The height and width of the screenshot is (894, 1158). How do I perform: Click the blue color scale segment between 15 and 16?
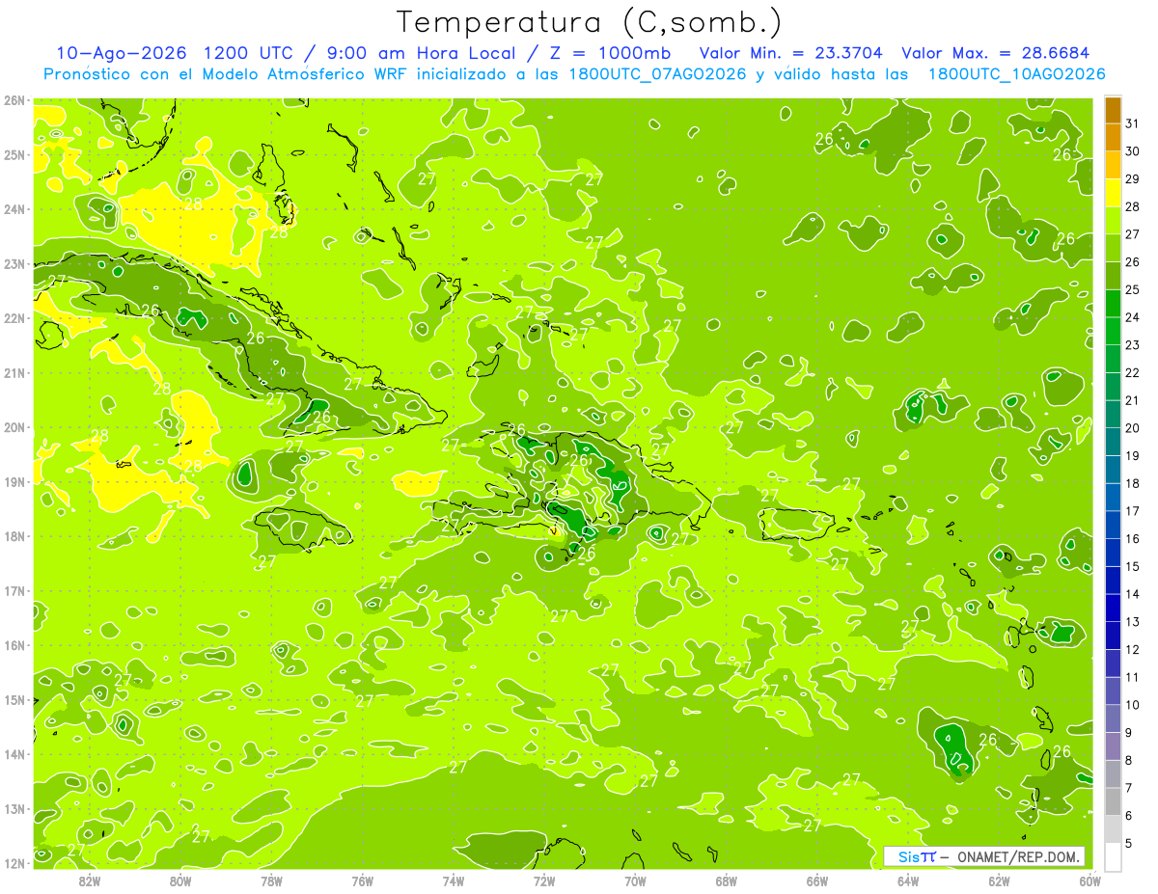coord(1113,553)
